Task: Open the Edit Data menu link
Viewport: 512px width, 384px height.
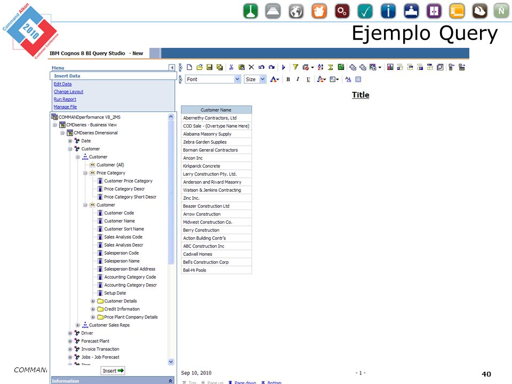Action: [x=63, y=84]
